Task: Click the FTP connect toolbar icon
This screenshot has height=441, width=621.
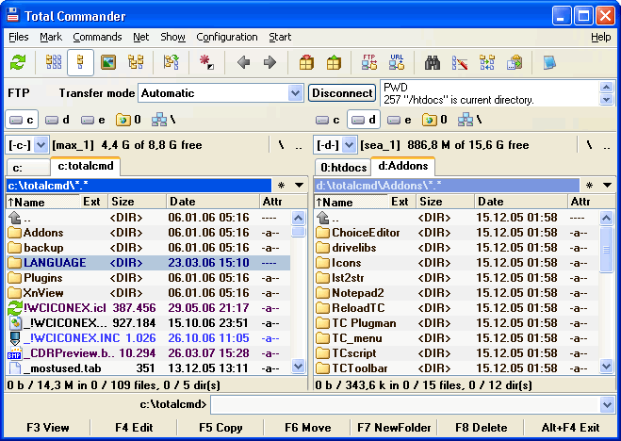Action: (x=369, y=63)
